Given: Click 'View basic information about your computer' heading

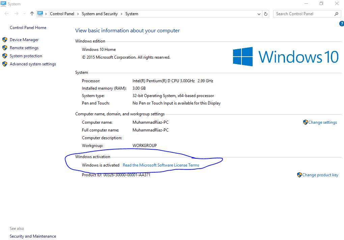Looking at the screenshot, I should (127, 31).
